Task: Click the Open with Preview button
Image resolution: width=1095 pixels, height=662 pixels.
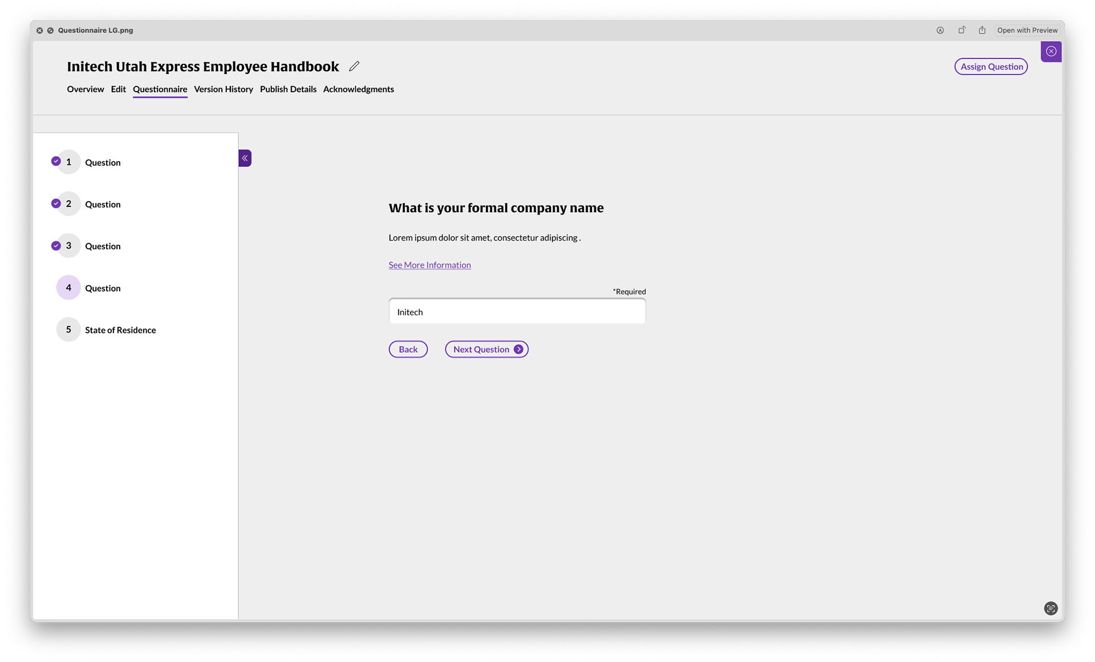Action: tap(1027, 30)
